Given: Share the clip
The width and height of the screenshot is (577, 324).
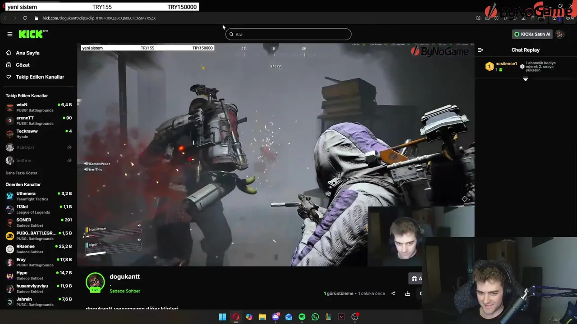Looking at the screenshot, I should click(x=393, y=293).
